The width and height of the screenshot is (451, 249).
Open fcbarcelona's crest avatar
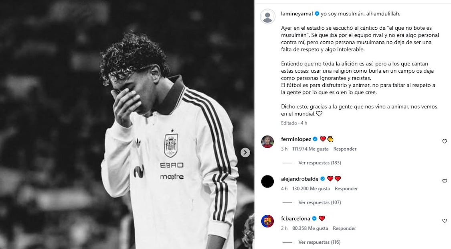point(267,221)
